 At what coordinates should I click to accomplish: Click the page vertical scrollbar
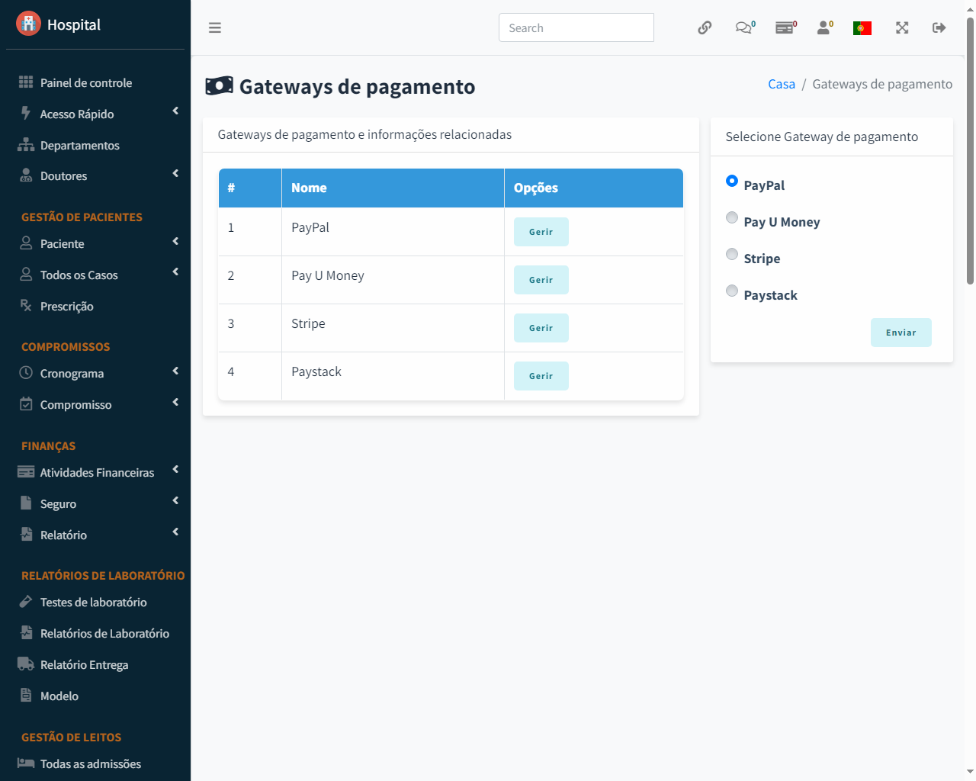pos(970,153)
